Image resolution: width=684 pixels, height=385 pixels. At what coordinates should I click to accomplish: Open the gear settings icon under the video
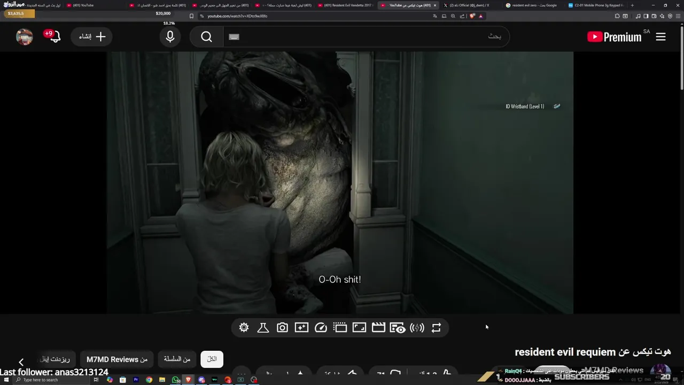pos(244,328)
